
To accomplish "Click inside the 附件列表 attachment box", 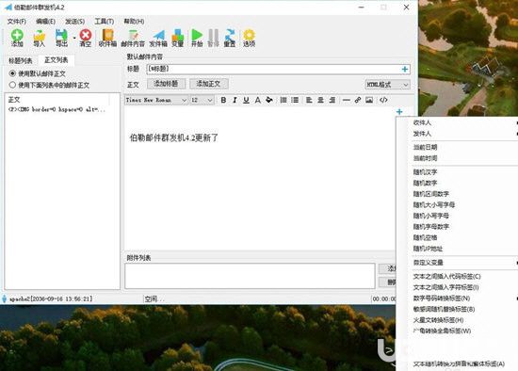I will coord(250,276).
